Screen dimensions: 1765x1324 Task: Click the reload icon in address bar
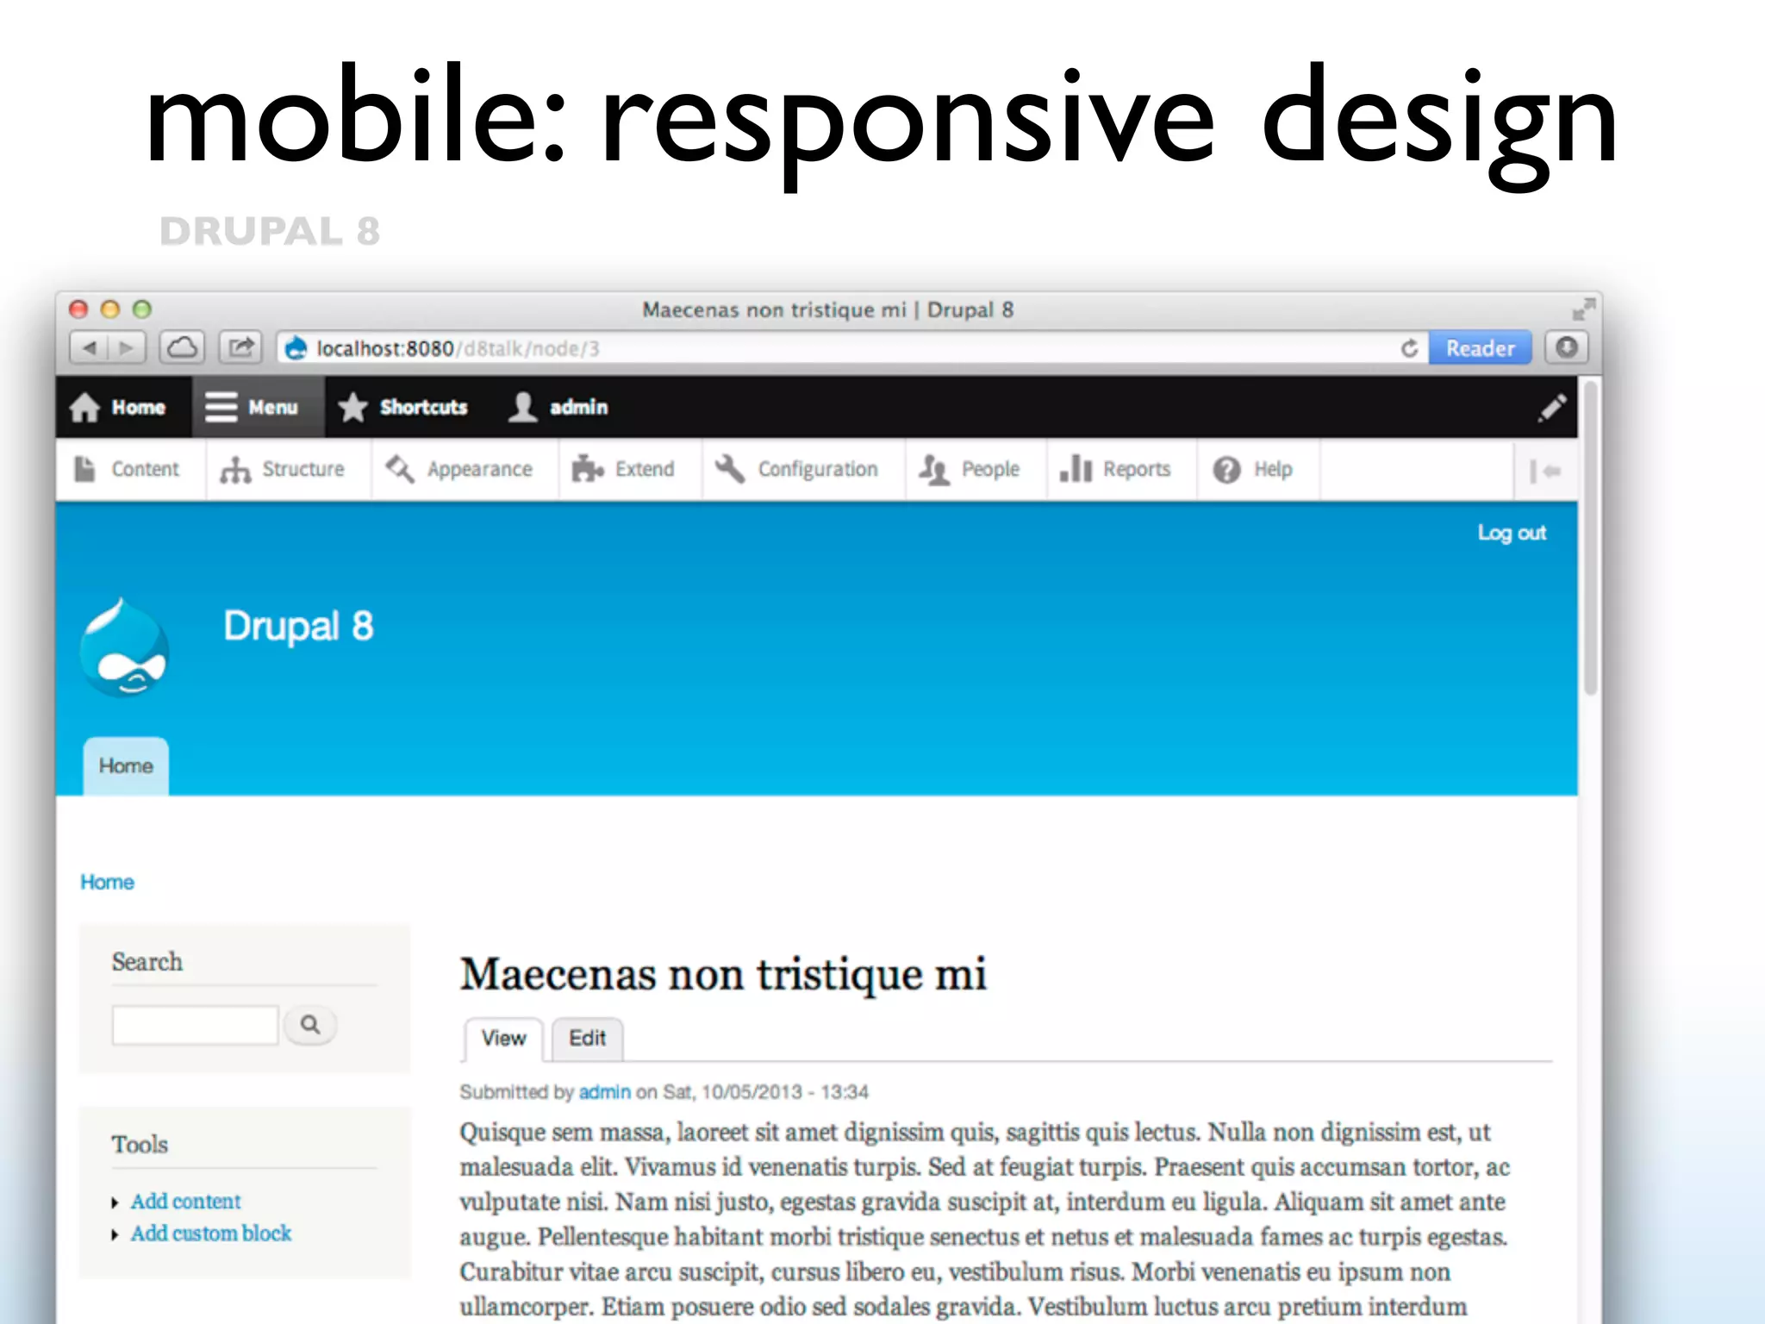1409,348
